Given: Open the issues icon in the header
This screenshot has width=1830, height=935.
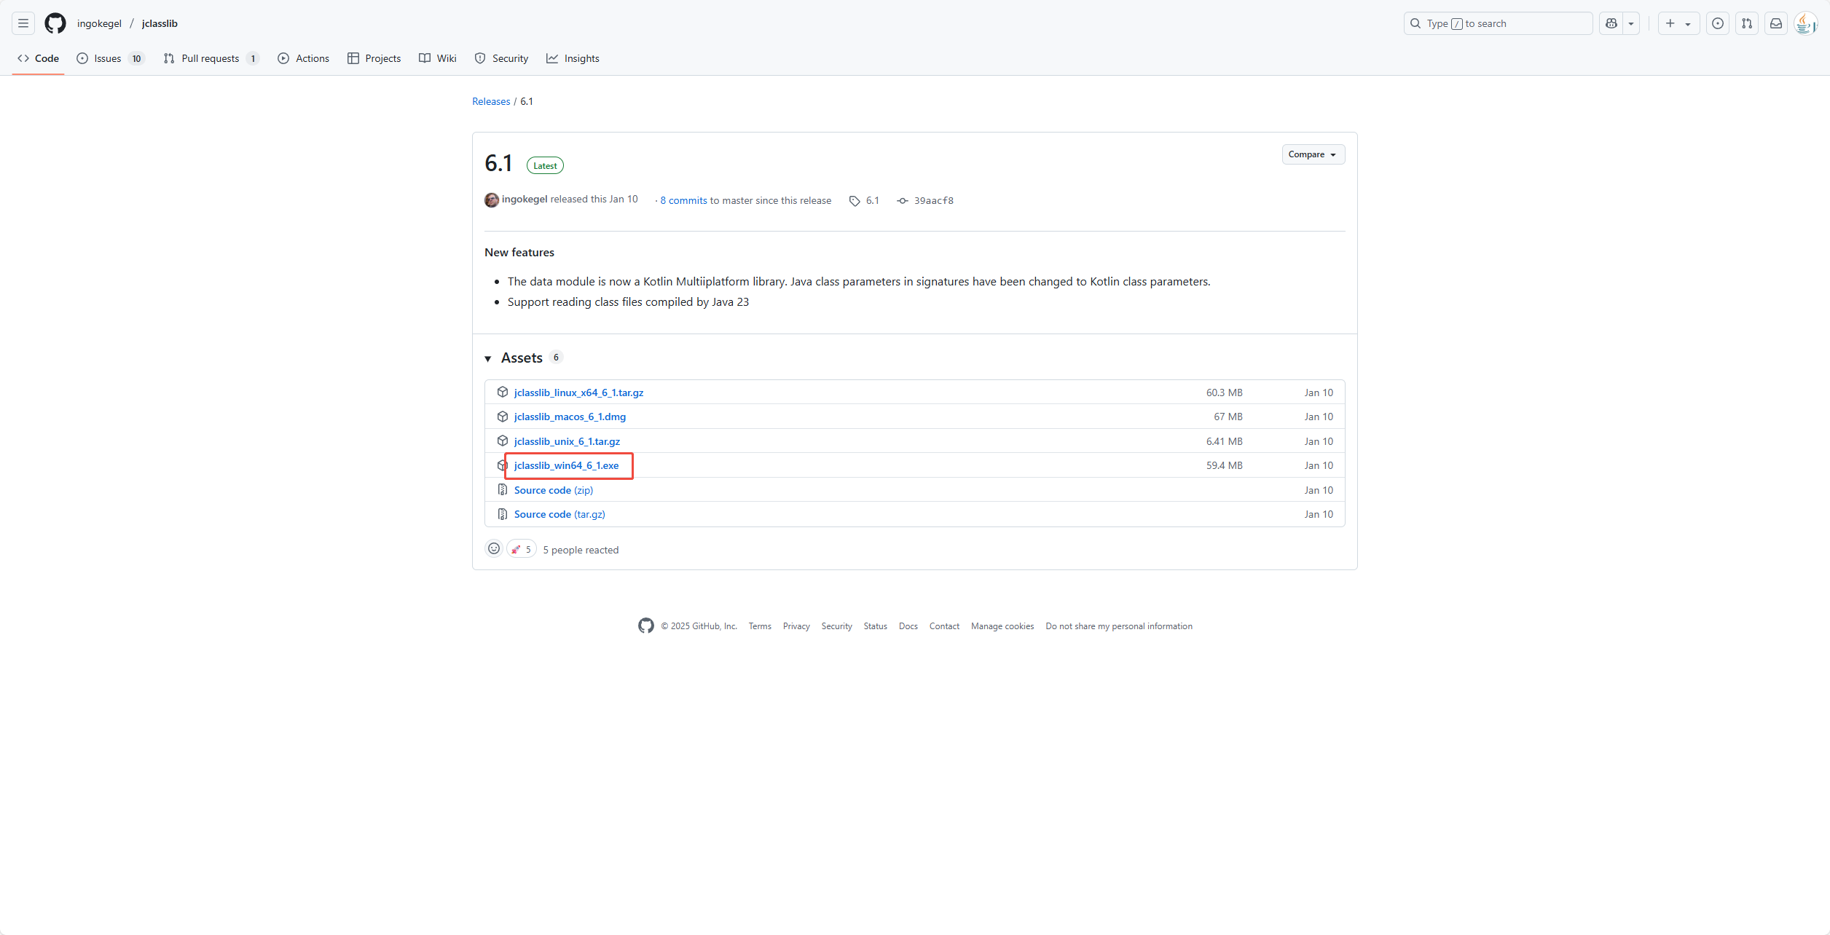Looking at the screenshot, I should point(1718,23).
